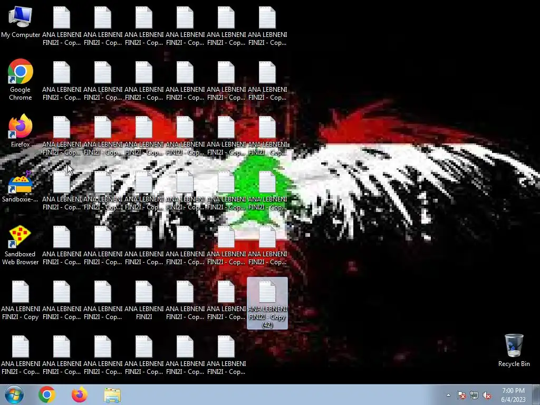Select the file immediately right of Google Chrome shortcut
Viewport: 540px width, 405px height.
coord(62,81)
